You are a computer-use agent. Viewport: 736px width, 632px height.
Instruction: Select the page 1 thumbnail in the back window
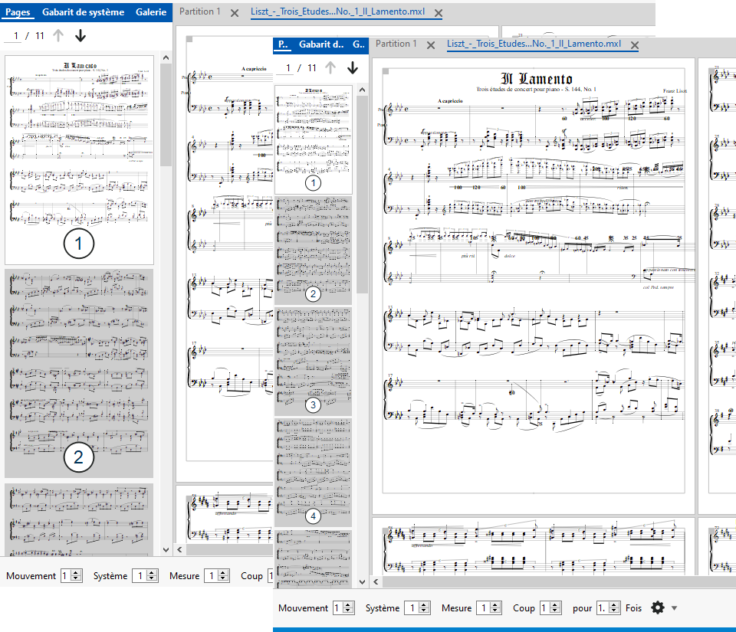(79, 160)
